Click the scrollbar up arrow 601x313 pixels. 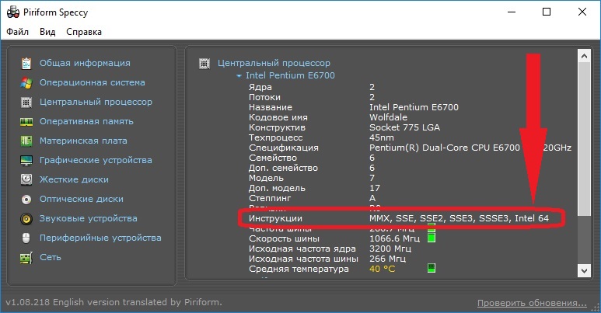tap(584, 56)
